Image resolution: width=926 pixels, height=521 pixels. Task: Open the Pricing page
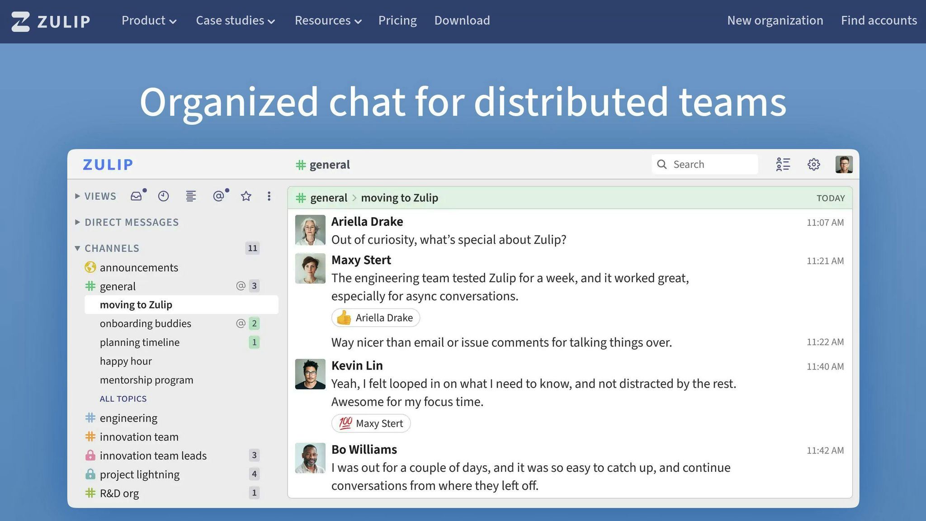click(x=397, y=20)
